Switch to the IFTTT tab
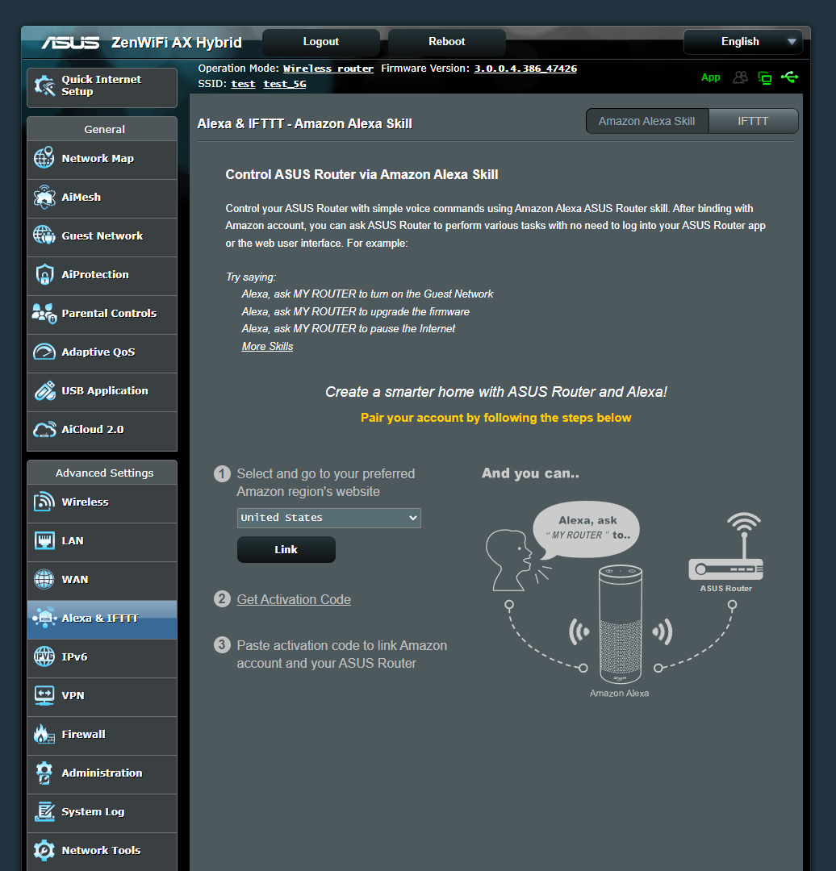 [x=752, y=121]
